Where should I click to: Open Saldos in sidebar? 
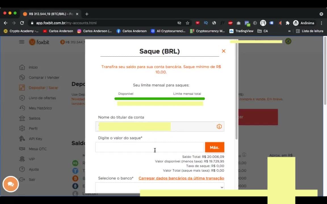(34, 118)
